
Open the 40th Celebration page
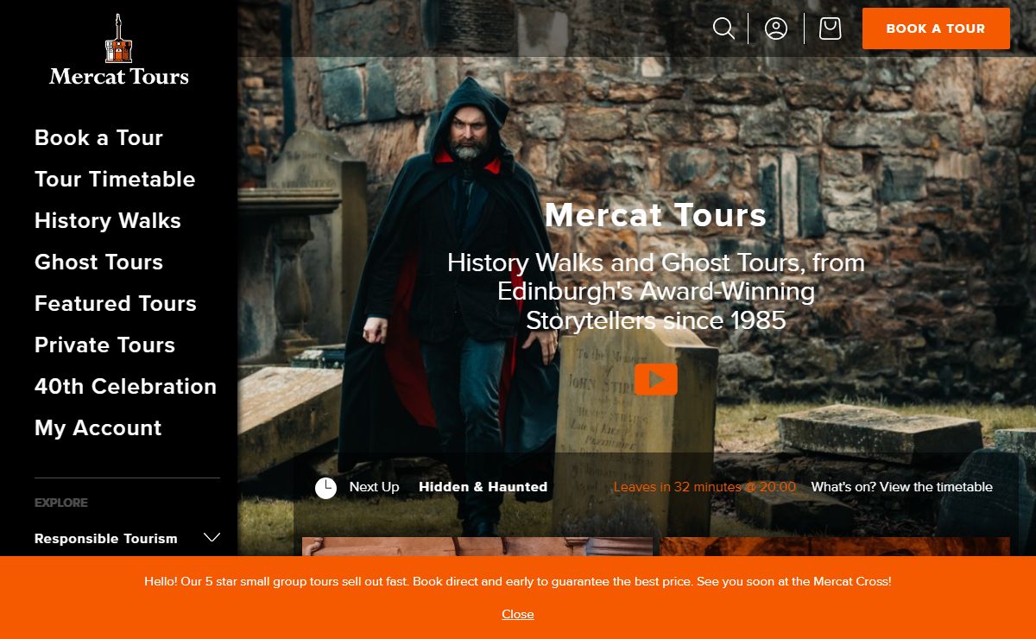pyautogui.click(x=125, y=387)
